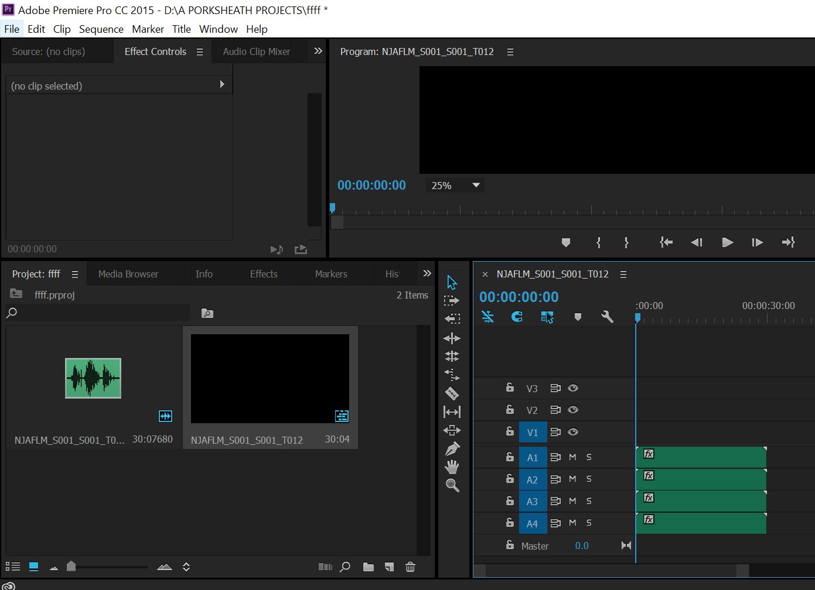Click play-audio icon in Effect Controls

pyautogui.click(x=277, y=249)
